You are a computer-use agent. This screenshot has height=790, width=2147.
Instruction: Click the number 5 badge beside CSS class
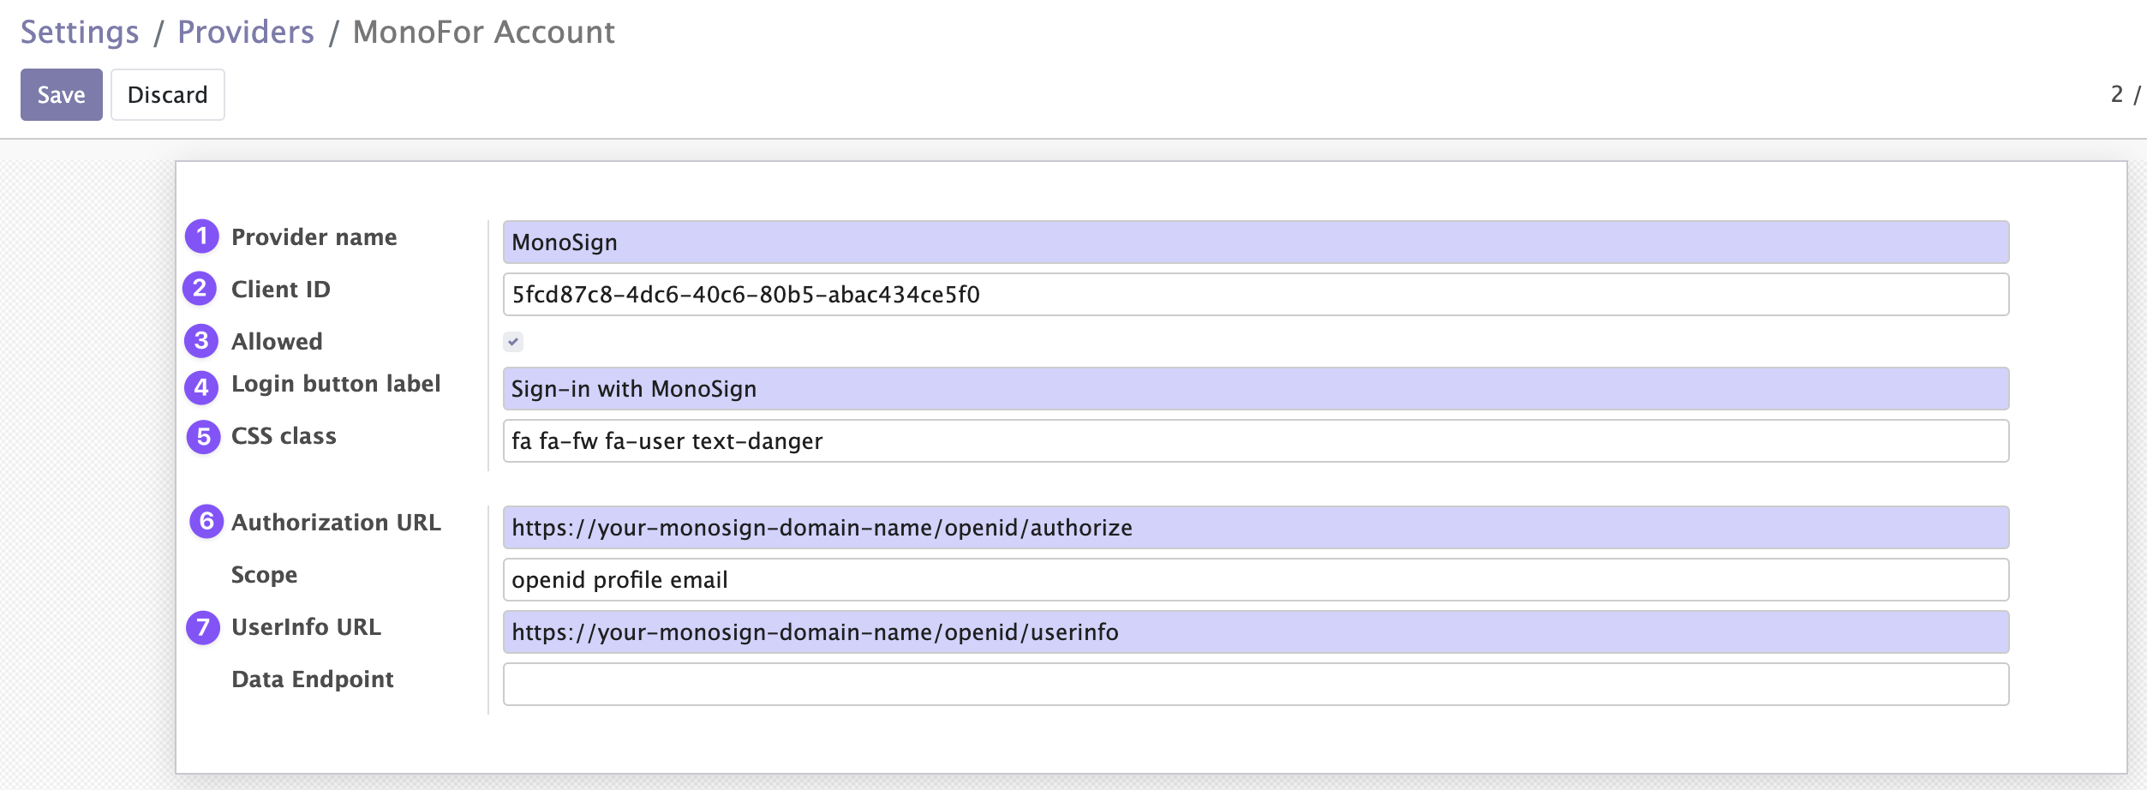[x=203, y=437]
